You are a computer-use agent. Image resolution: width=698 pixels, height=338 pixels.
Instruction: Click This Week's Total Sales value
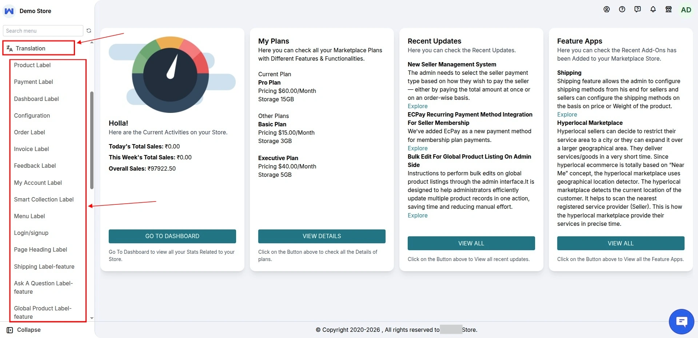(184, 158)
